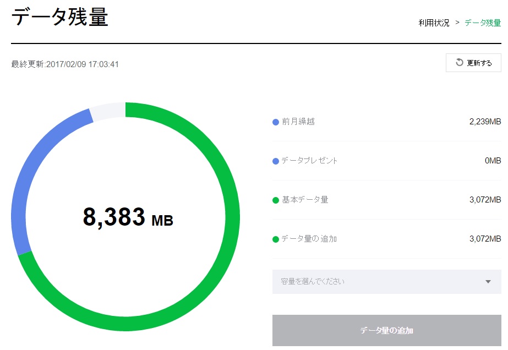This screenshot has width=508, height=350.
Task: Click the grey データ量の追加 button
Action: [x=386, y=330]
